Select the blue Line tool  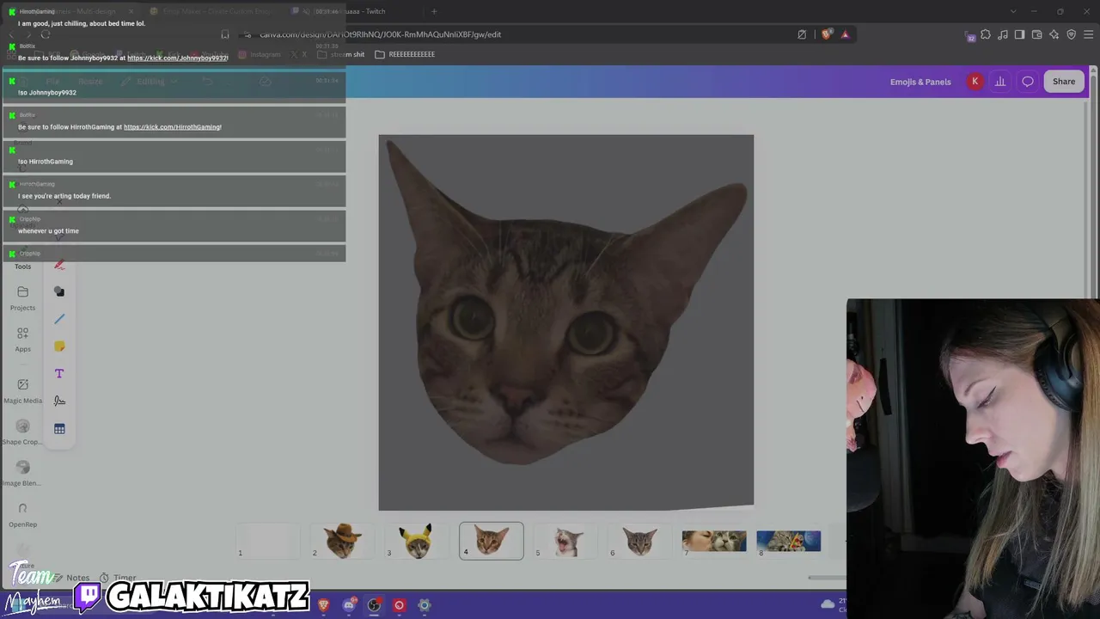pos(59,319)
